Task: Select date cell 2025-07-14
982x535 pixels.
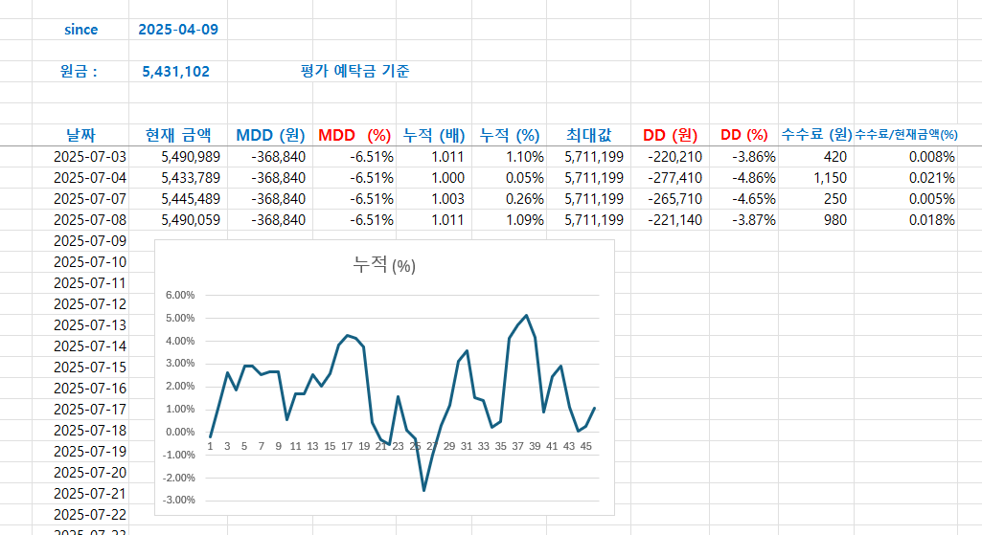Action: 80,346
